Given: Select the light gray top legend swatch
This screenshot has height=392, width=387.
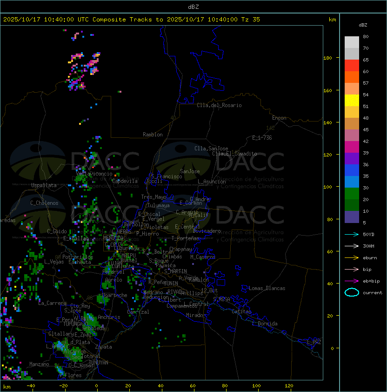Looking at the screenshot, I should point(352,42).
